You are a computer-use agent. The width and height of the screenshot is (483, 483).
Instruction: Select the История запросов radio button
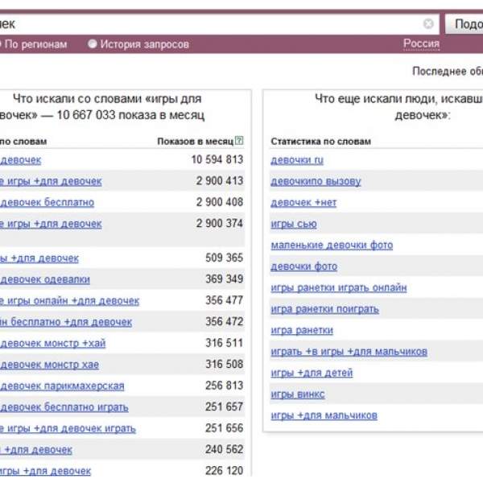pyautogui.click(x=92, y=44)
